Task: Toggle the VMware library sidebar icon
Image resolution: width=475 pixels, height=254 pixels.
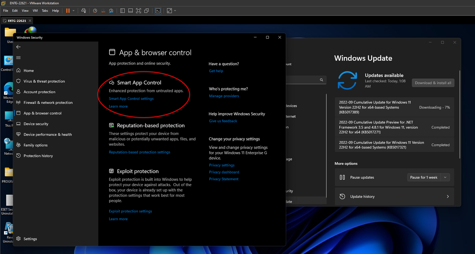Action: point(122,11)
